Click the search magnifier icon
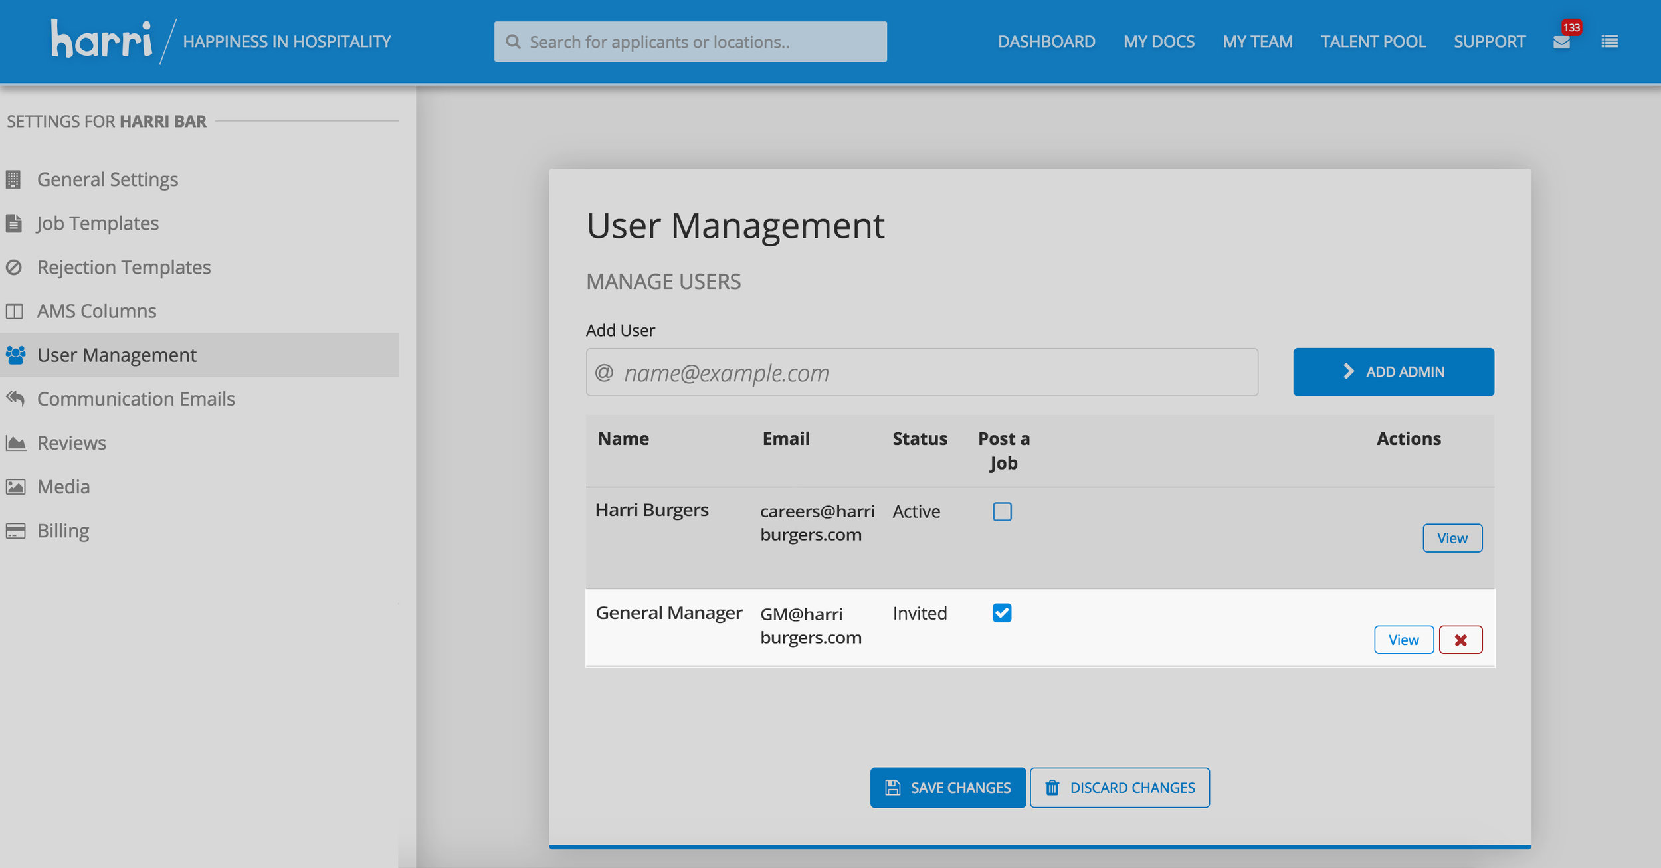This screenshot has height=868, width=1661. pos(513,42)
